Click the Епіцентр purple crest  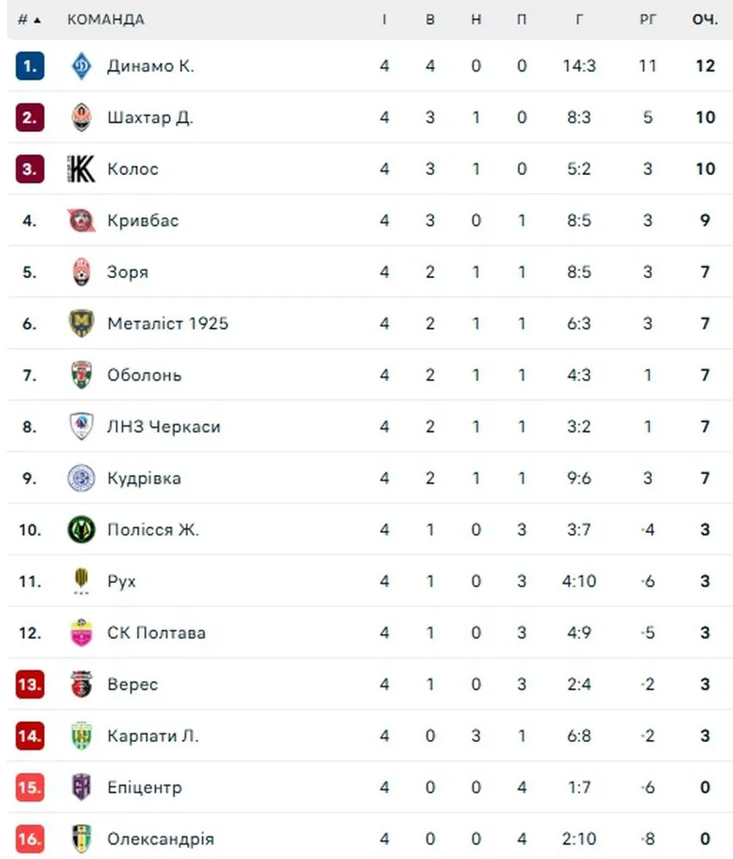(x=82, y=787)
